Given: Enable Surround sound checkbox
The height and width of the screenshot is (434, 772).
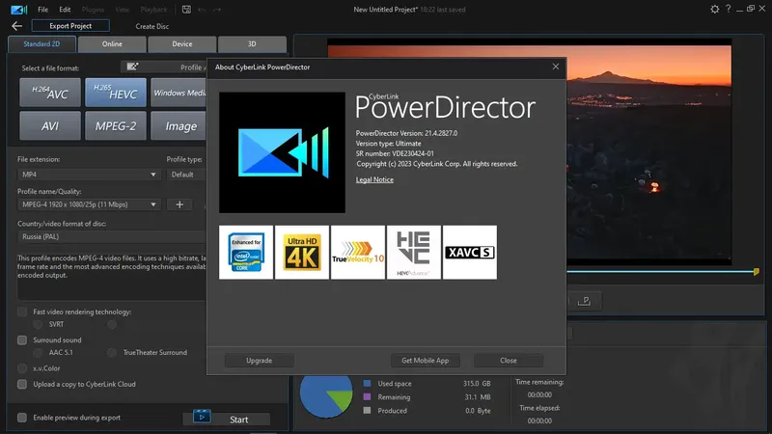Looking at the screenshot, I should [x=22, y=340].
